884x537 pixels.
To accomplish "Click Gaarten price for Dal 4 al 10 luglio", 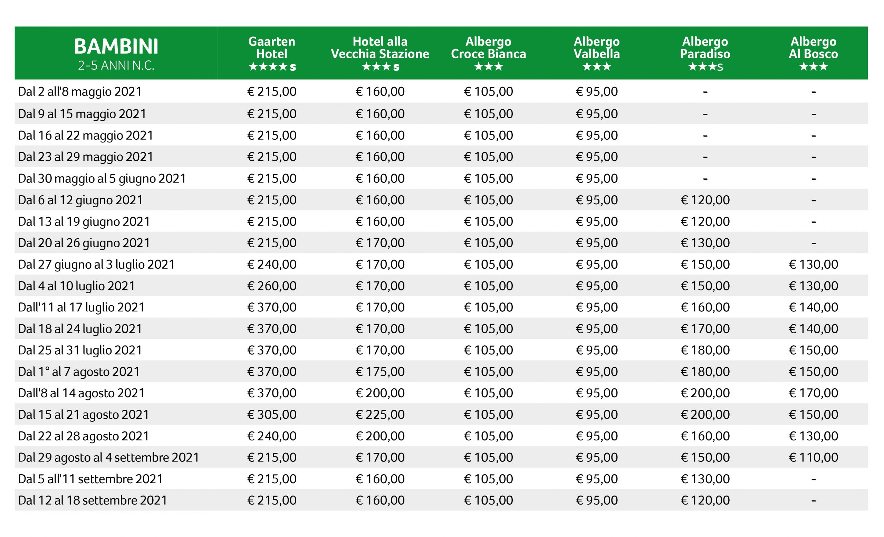I will pos(271,286).
